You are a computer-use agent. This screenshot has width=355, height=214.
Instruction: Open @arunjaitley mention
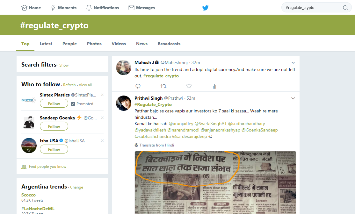point(181,124)
